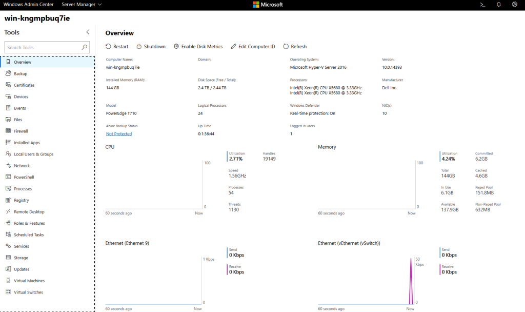Collapse the Tools panel with the chevron
525x312 pixels.
[88, 32]
